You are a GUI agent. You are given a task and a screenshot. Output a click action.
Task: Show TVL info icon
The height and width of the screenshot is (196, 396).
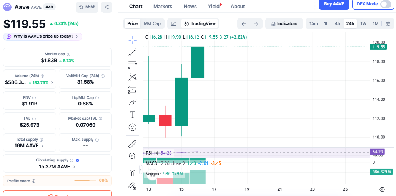pyautogui.click(x=34, y=119)
